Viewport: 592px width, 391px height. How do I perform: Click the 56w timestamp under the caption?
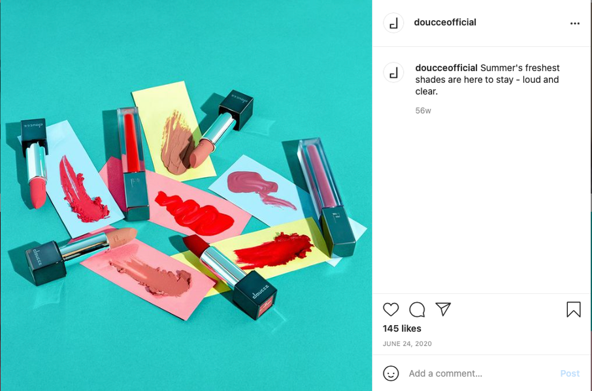coord(423,110)
